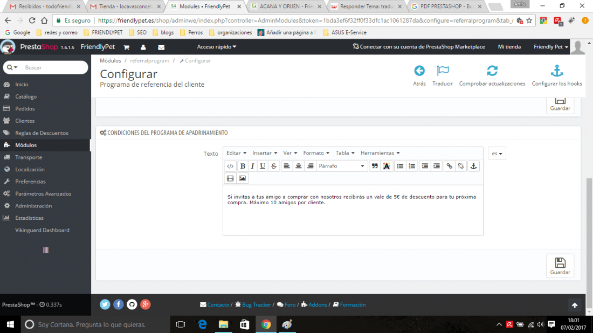Open Addons footer link
Viewport: 593px width, 333px height.
(314, 304)
